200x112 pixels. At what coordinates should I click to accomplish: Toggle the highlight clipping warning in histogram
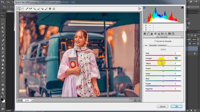click(x=182, y=7)
